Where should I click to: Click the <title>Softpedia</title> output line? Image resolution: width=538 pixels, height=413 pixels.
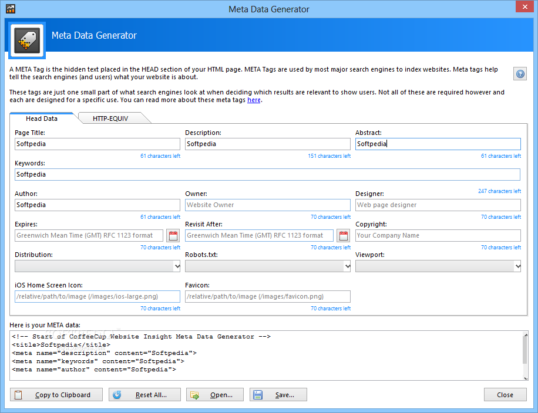pos(60,345)
